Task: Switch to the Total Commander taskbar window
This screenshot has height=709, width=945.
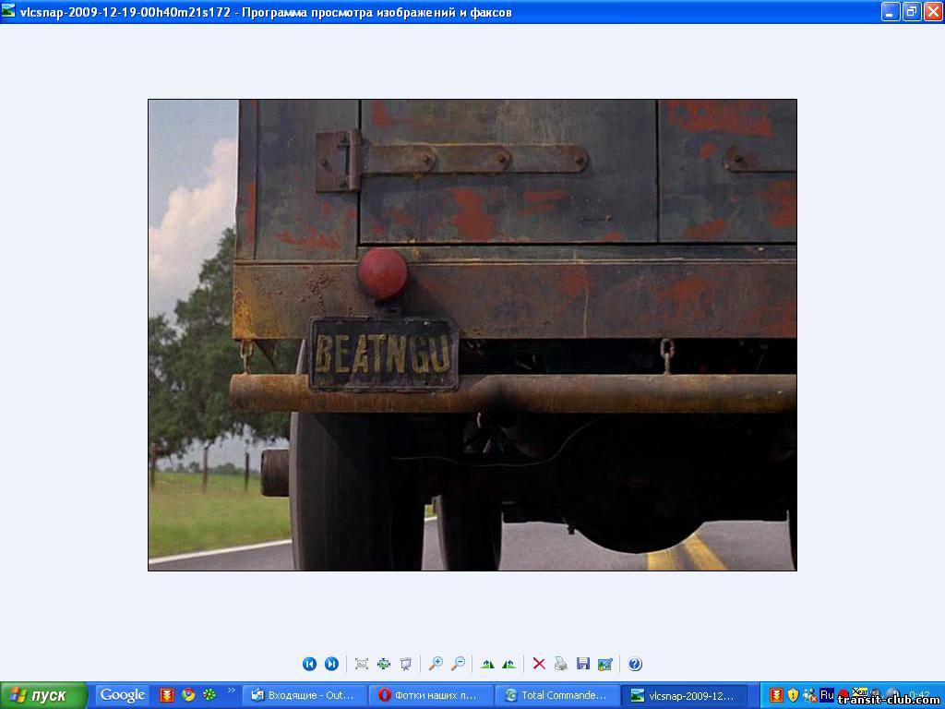Action: click(x=556, y=695)
